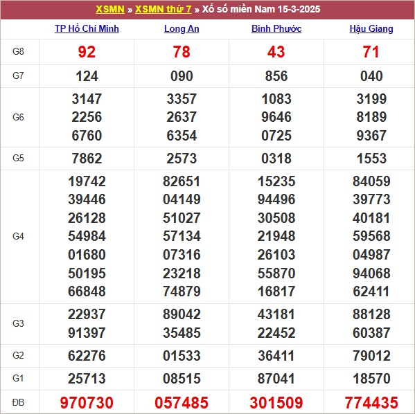Select the G2 number 01533
The width and height of the screenshot is (415, 414).
[x=182, y=356]
